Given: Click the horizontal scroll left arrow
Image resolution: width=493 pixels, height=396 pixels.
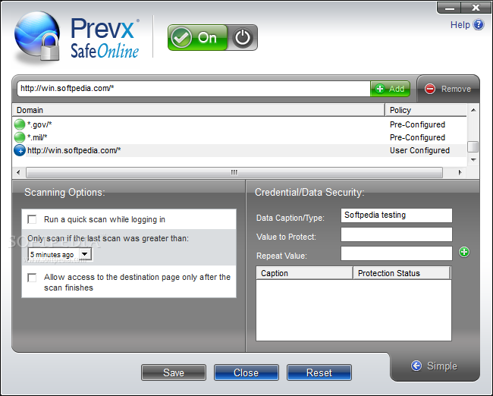Looking at the screenshot, I should [18, 172].
